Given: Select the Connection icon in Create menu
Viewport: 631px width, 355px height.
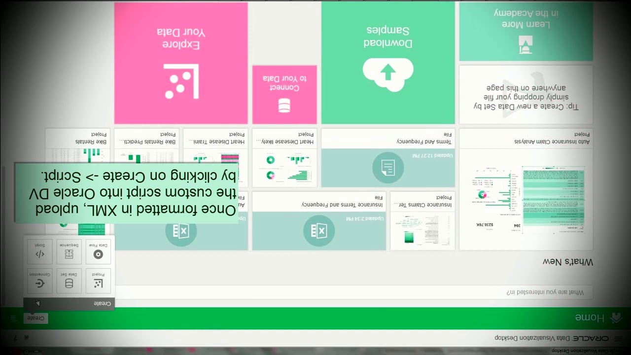Looking at the screenshot, I should coord(40,281).
